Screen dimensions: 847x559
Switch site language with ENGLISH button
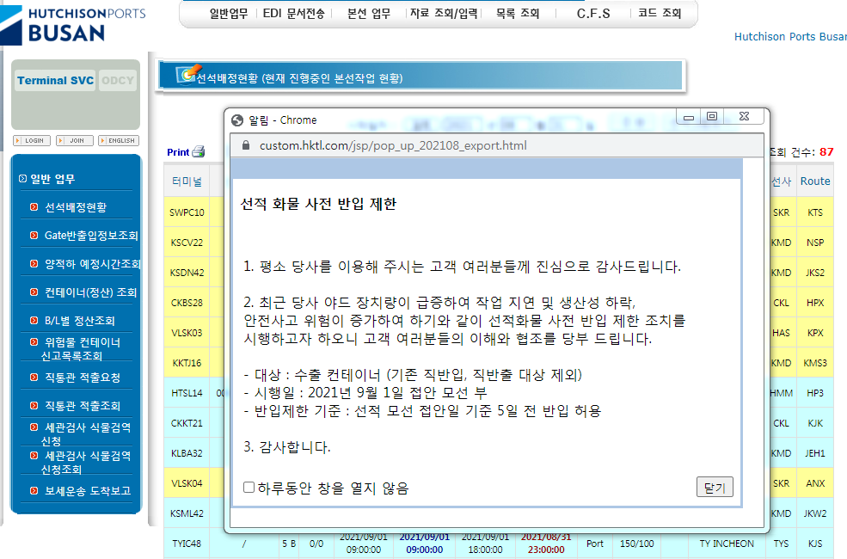click(x=119, y=140)
